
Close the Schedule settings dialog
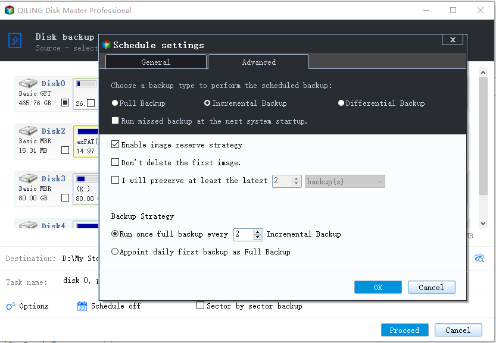point(453,40)
